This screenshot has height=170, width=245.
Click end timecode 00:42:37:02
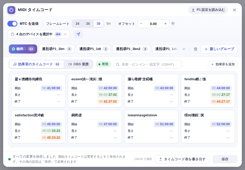pyautogui.click(x=108, y=102)
